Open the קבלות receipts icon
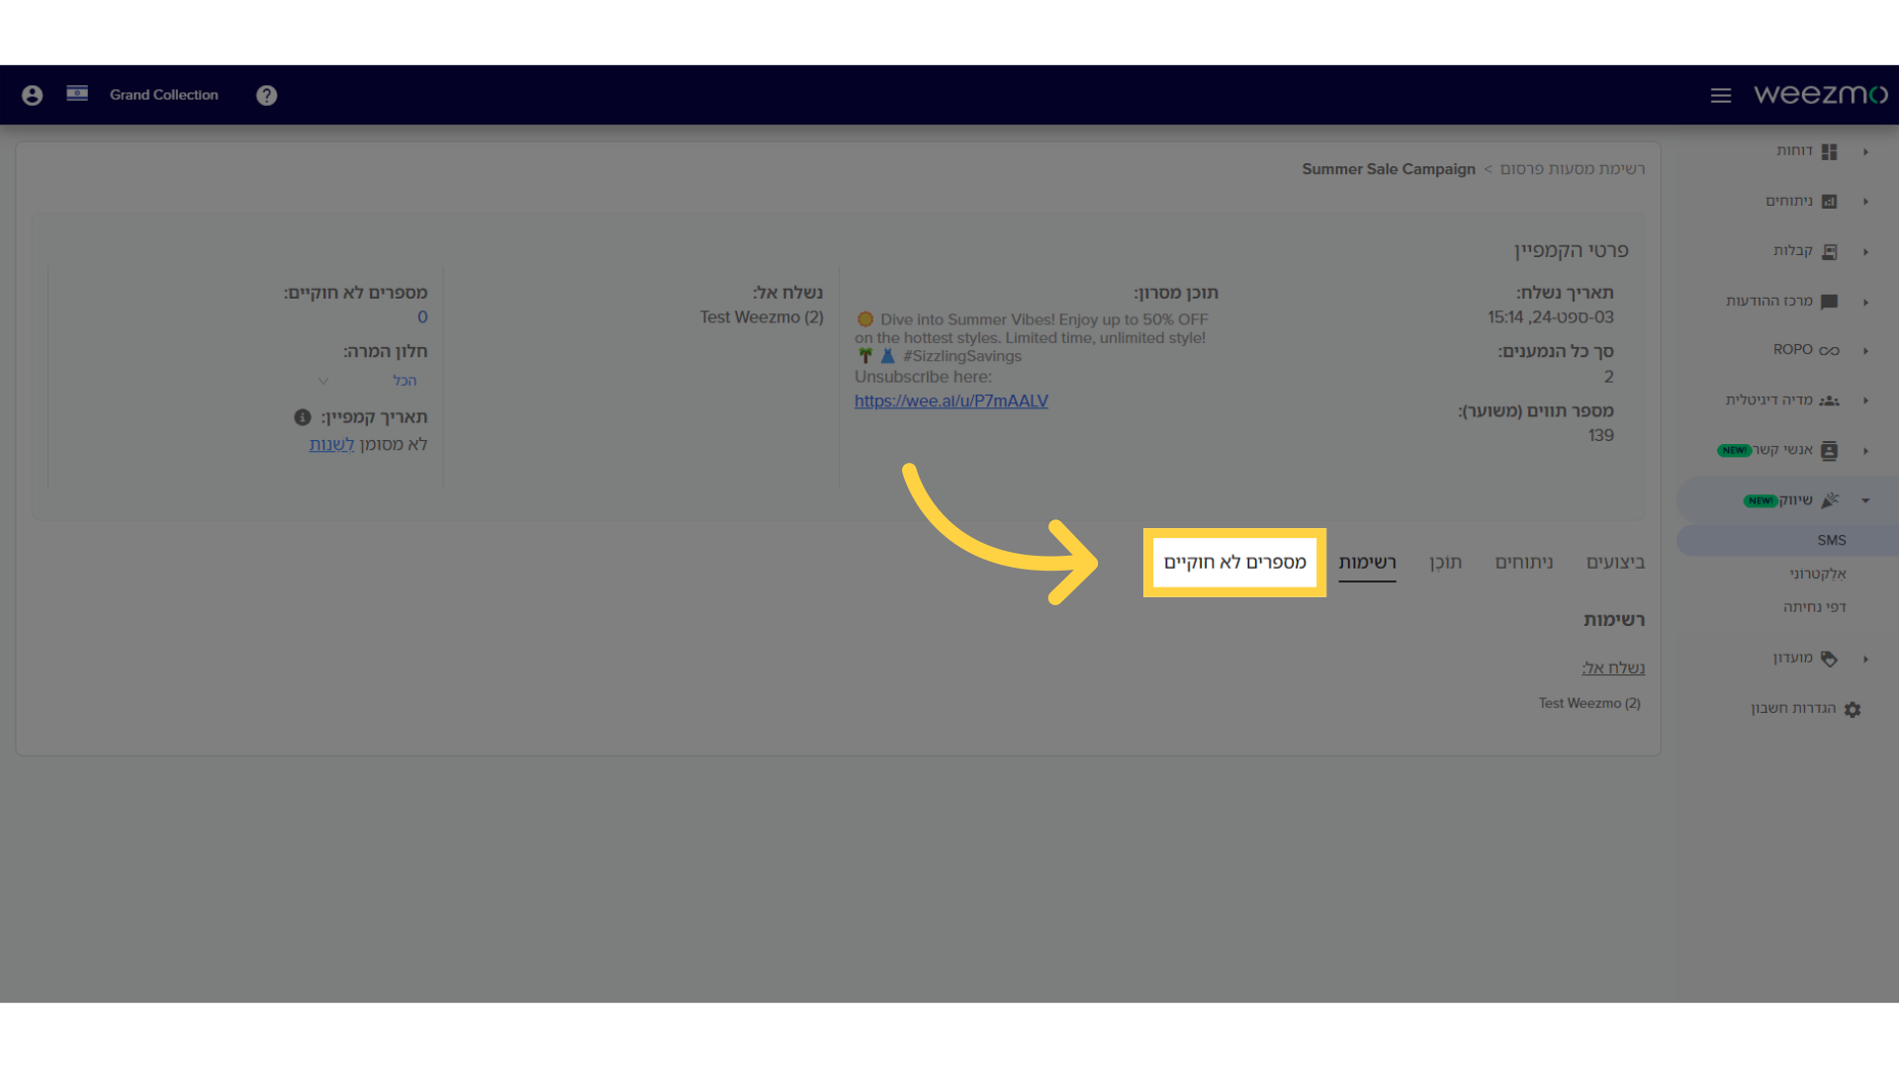The height and width of the screenshot is (1068, 1899). pyautogui.click(x=1830, y=252)
